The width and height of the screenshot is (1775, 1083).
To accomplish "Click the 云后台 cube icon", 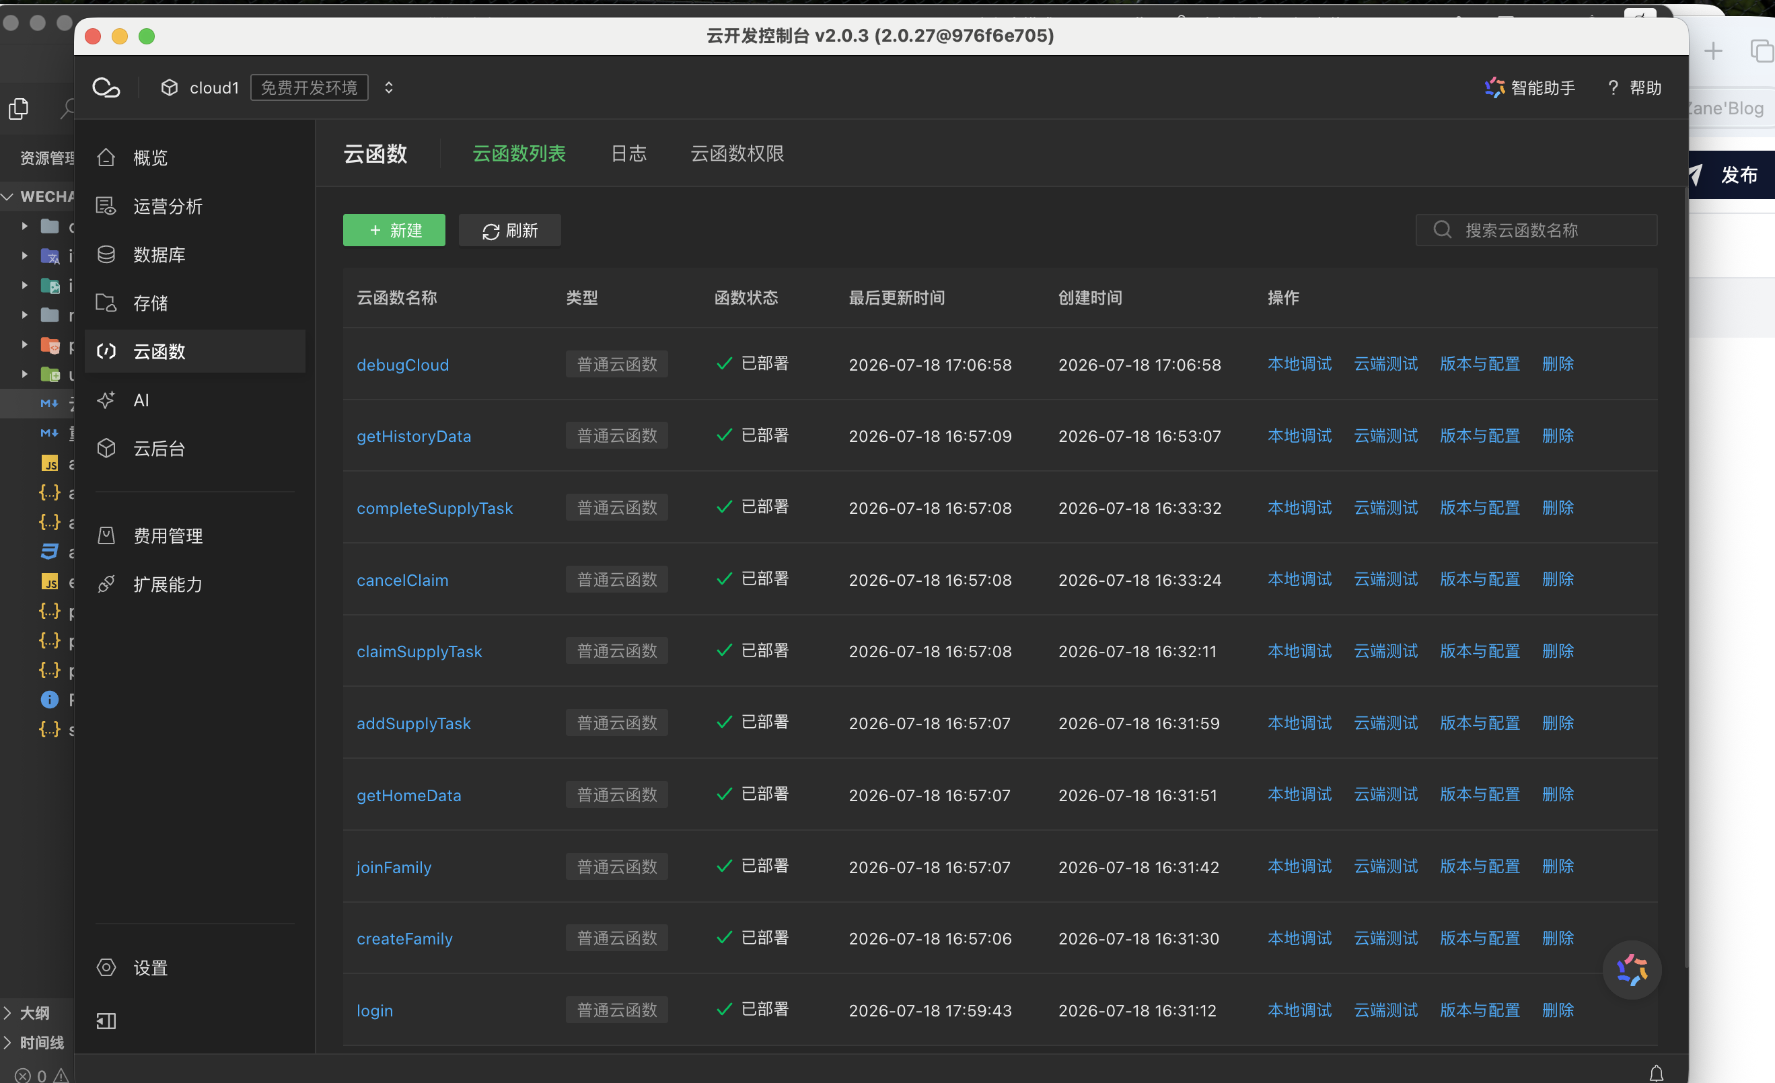I will tap(106, 449).
